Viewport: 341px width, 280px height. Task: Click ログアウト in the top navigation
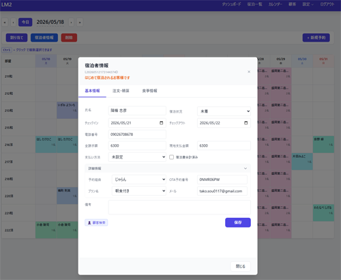327,4
